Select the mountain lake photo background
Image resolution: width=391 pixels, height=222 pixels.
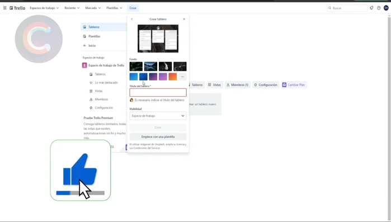pos(150,67)
